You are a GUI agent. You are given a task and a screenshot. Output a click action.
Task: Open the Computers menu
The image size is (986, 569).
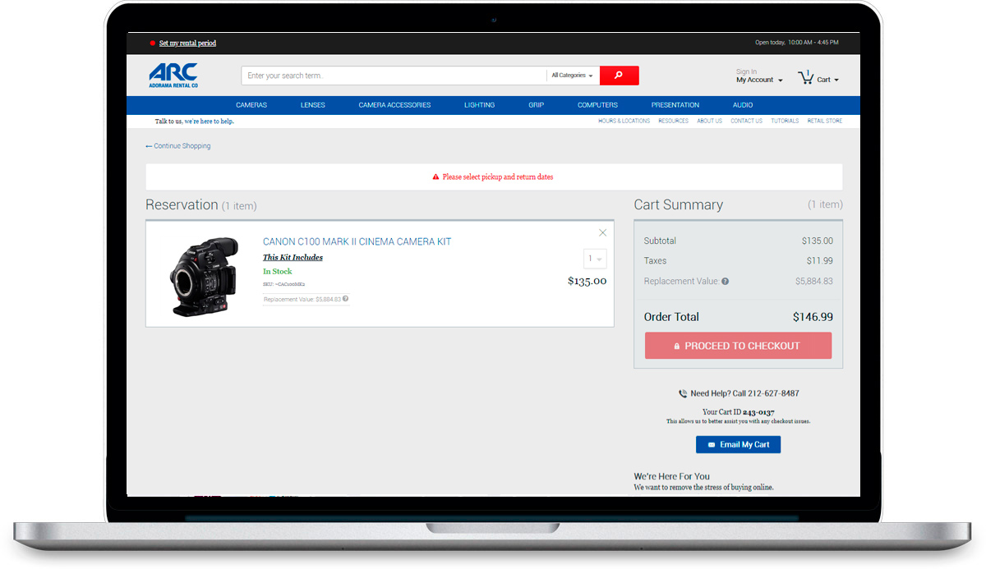click(x=597, y=105)
